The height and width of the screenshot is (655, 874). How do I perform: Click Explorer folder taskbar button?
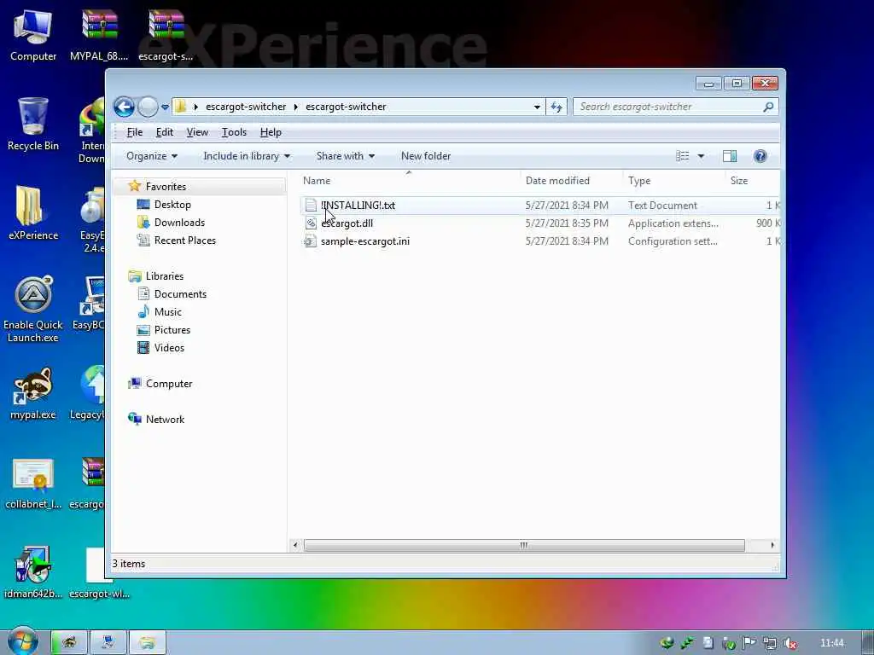coord(147,643)
